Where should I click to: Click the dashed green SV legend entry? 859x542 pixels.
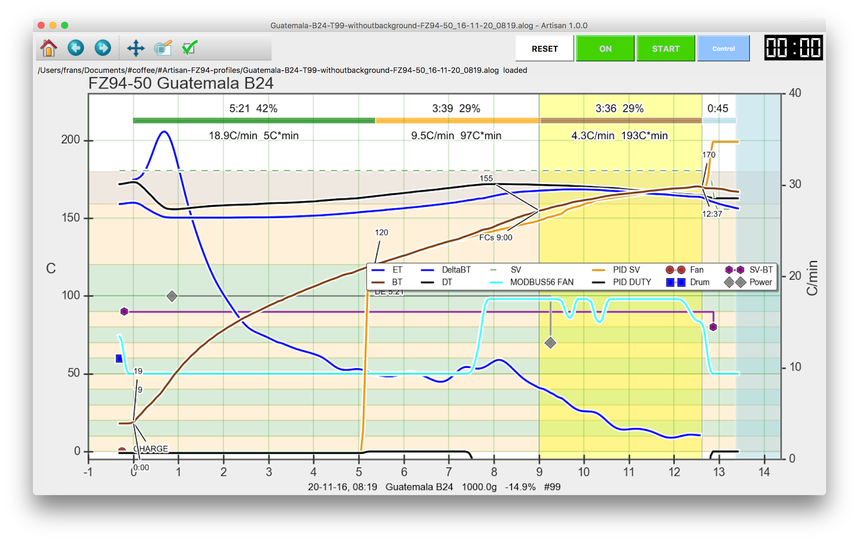(505, 270)
